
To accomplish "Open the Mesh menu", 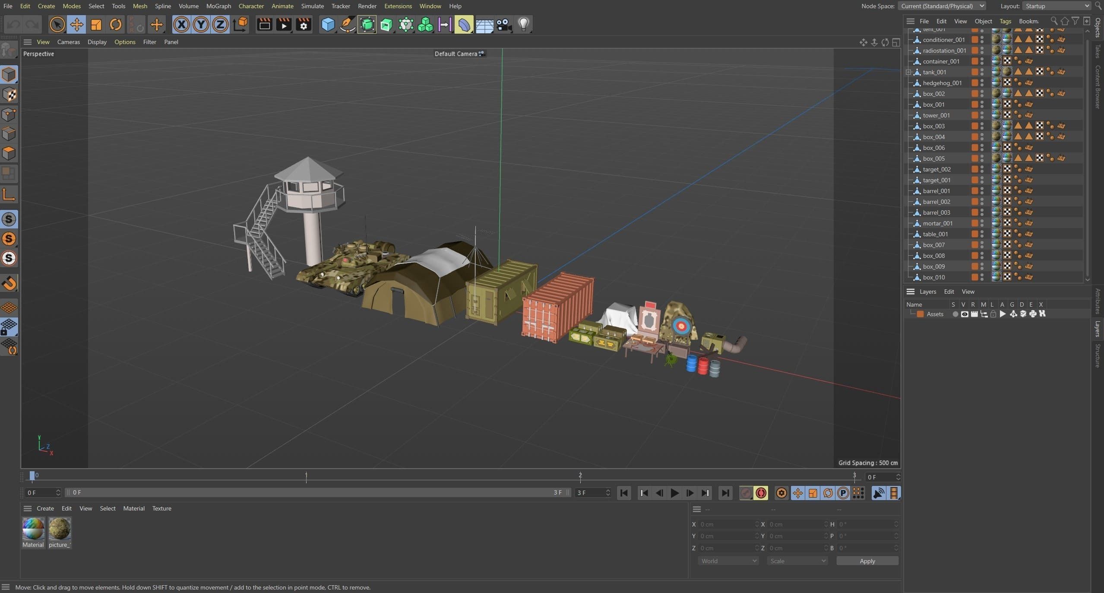I will pyautogui.click(x=140, y=6).
